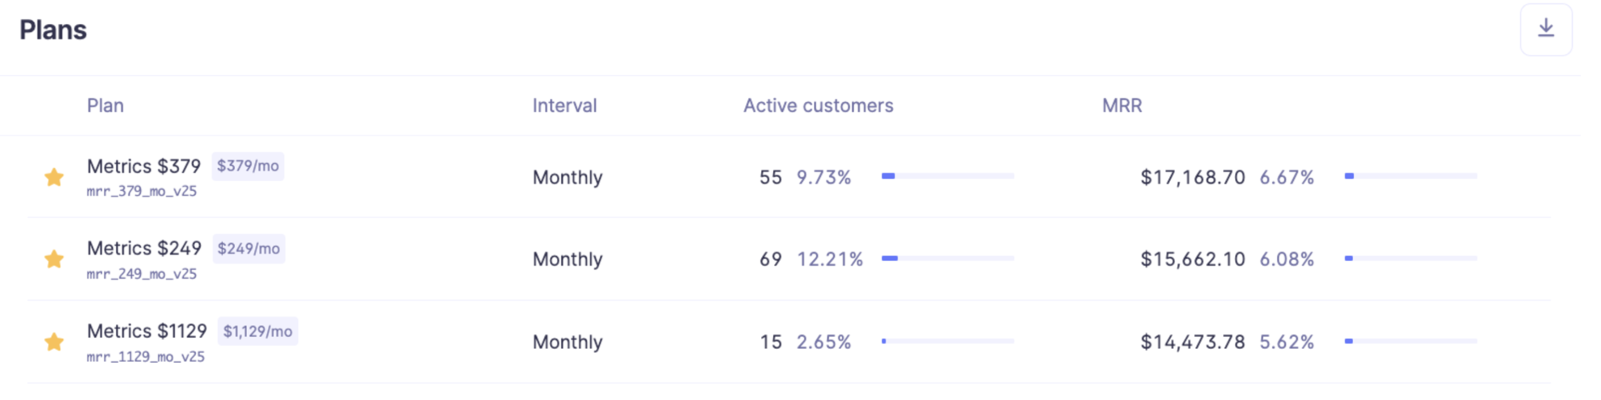The image size is (1601, 400).
Task: Toggle favorite star for Metrics $249
Action: 54,258
